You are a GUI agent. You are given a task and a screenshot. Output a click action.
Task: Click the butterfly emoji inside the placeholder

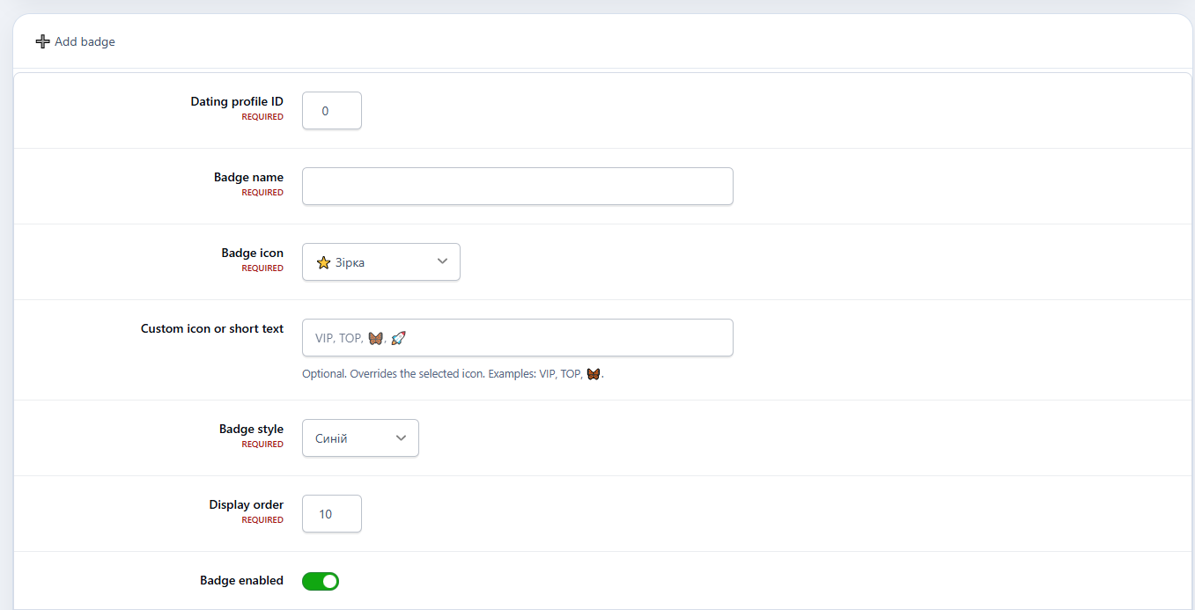coord(375,338)
